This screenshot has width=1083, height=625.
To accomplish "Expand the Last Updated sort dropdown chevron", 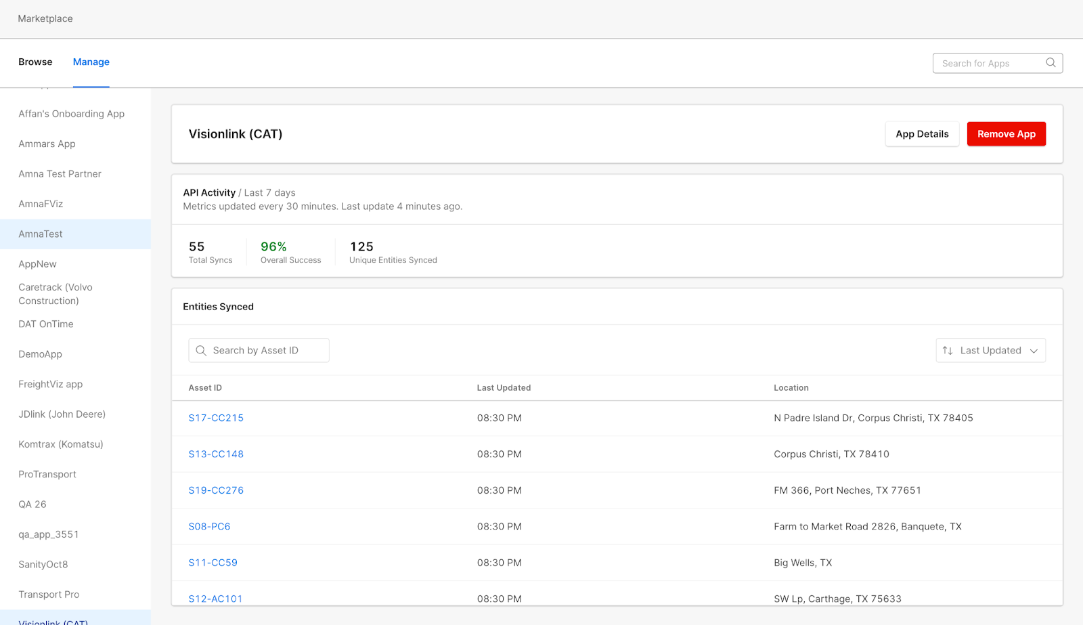I will pos(1034,351).
